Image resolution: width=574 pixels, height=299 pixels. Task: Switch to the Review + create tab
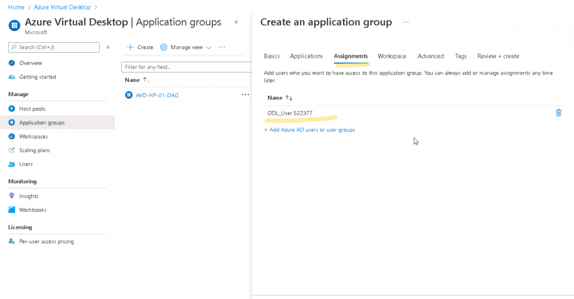498,56
